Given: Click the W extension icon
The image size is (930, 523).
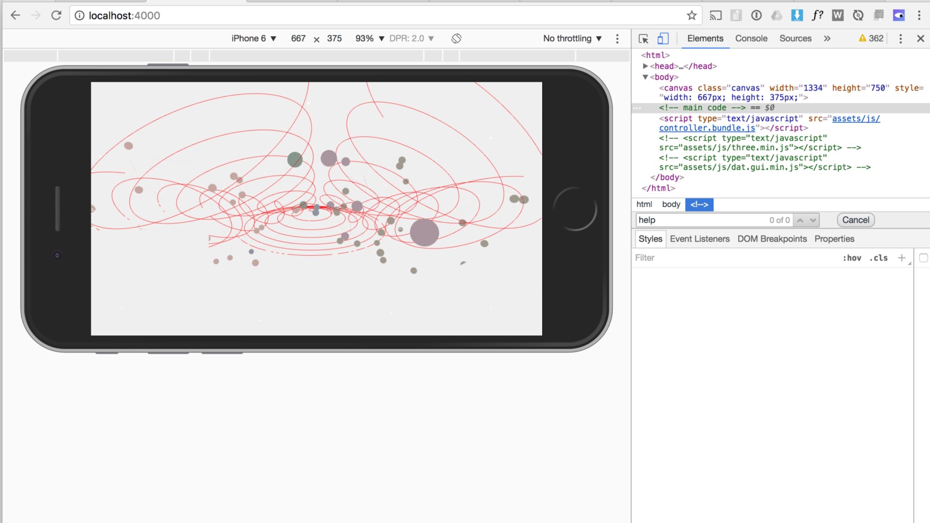Looking at the screenshot, I should [x=837, y=15].
